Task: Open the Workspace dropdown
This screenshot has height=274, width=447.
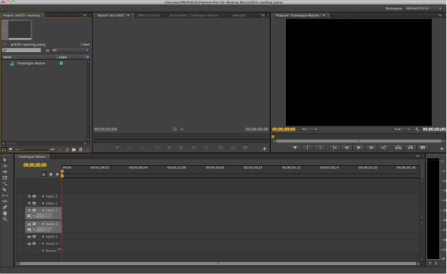Action: pyautogui.click(x=424, y=8)
